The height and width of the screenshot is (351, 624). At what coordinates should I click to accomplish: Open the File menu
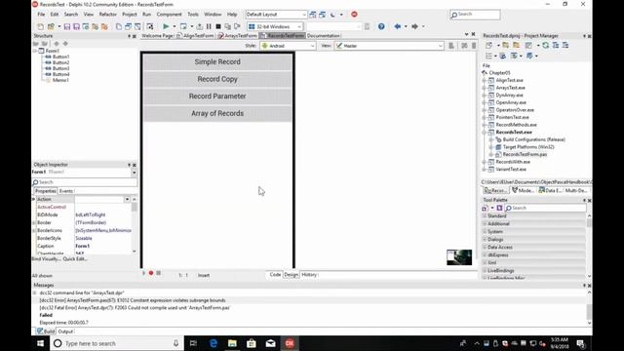(x=41, y=15)
